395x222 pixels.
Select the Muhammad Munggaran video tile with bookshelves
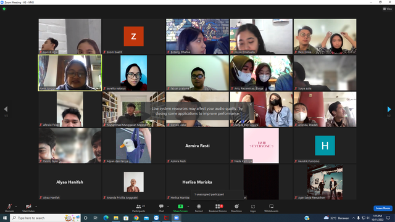(133, 109)
